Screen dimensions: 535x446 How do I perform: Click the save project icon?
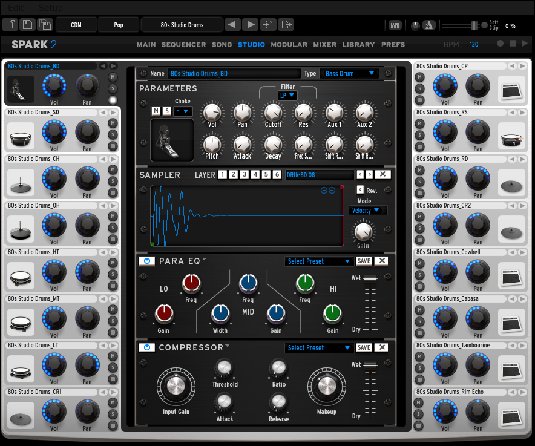click(x=27, y=24)
